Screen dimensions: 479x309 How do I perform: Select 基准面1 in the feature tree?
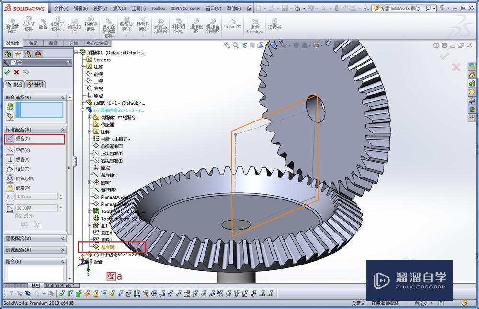tap(109, 247)
